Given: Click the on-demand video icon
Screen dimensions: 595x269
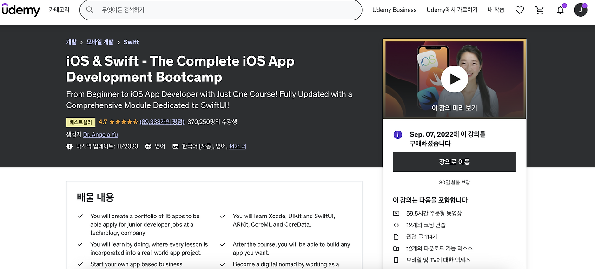Looking at the screenshot, I should tap(396, 213).
